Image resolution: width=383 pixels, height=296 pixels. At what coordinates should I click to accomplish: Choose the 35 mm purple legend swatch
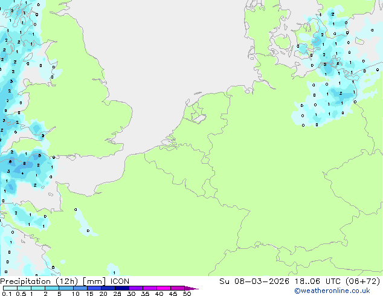click(152, 288)
